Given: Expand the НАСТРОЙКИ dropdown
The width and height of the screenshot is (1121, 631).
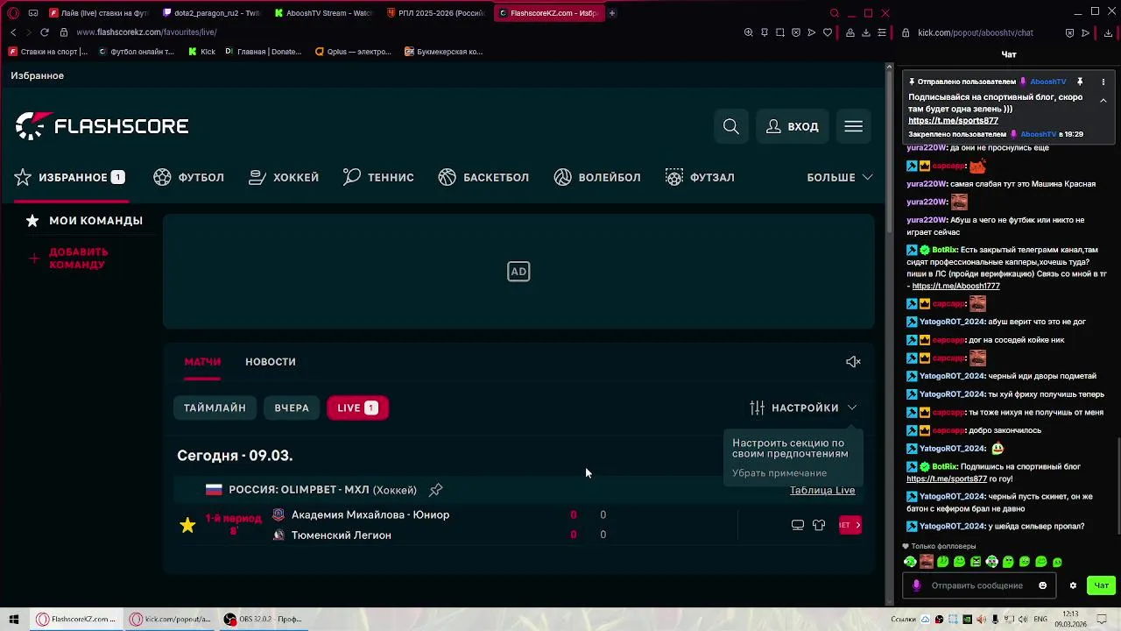Looking at the screenshot, I should point(804,408).
